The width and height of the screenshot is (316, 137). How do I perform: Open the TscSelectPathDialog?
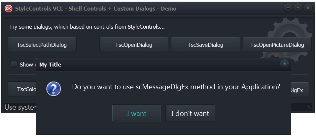[x=42, y=44]
